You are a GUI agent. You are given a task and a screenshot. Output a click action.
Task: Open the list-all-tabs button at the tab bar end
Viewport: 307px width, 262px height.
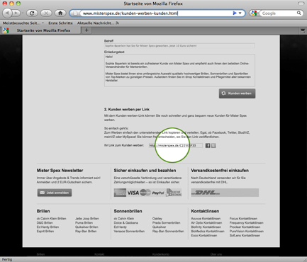coord(303,30)
